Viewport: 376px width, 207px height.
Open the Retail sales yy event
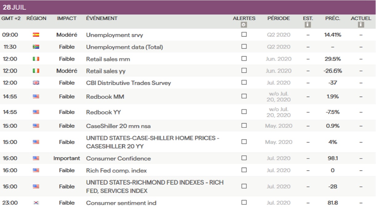[106, 71]
